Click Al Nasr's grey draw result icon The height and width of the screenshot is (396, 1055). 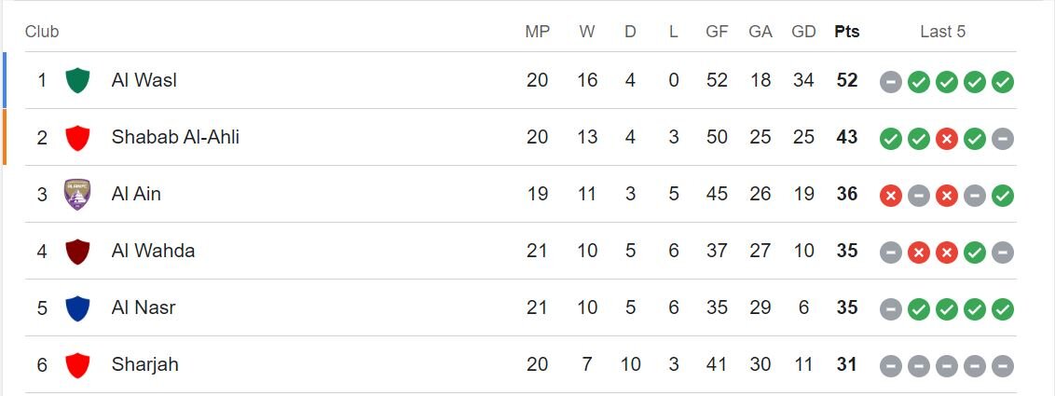[x=891, y=309]
